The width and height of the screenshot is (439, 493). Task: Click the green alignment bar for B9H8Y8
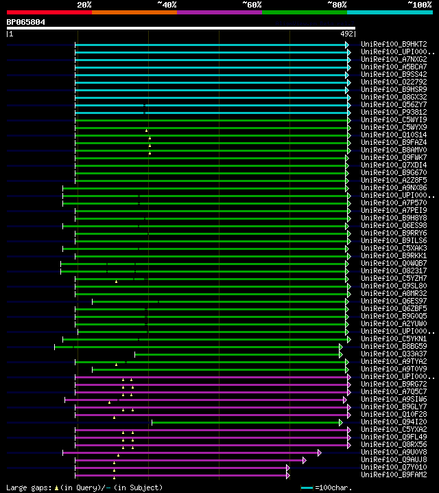pos(211,218)
